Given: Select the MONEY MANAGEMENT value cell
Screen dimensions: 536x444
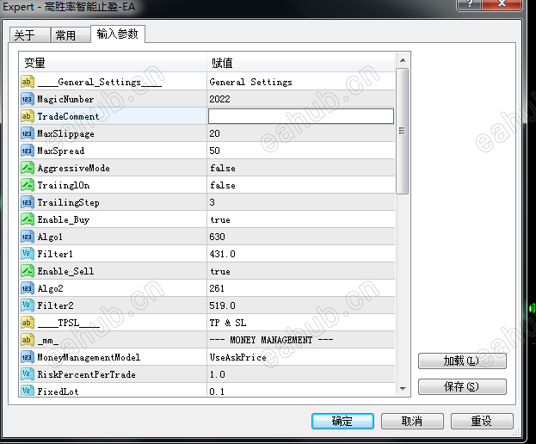Looking at the screenshot, I should click(x=301, y=340).
